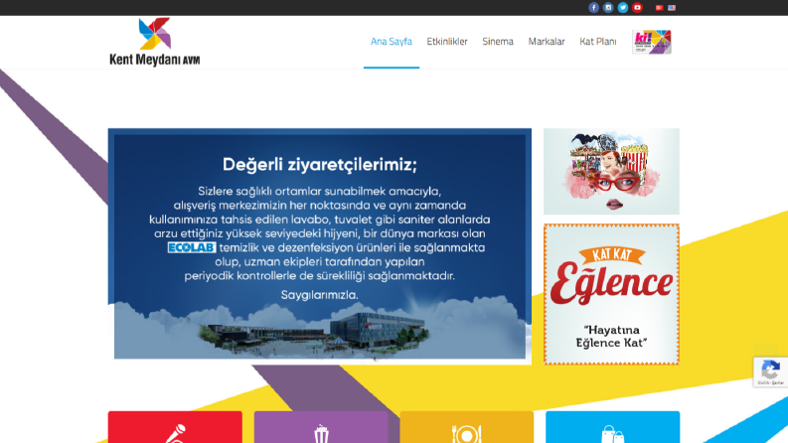Switch site language to English flag
Screen dimensions: 788x443
[x=672, y=8]
